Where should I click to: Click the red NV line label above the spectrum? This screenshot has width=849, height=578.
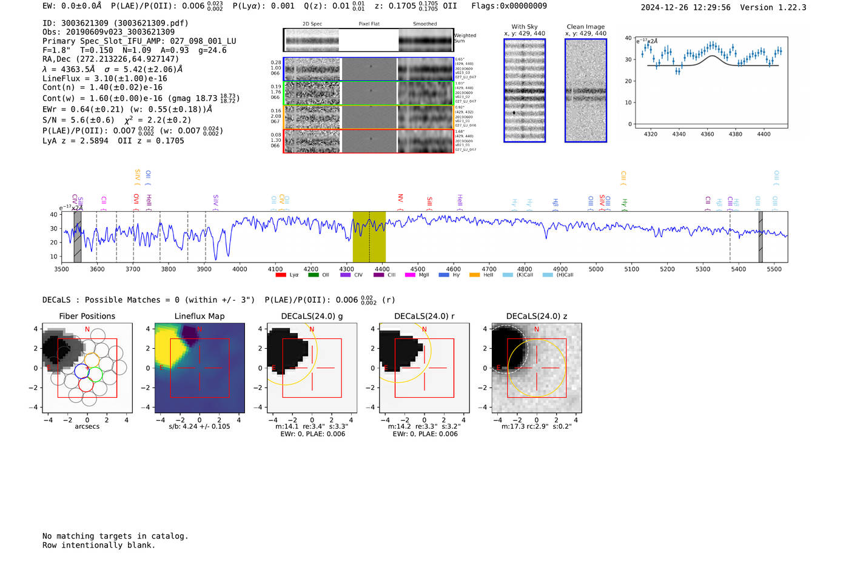click(x=400, y=199)
